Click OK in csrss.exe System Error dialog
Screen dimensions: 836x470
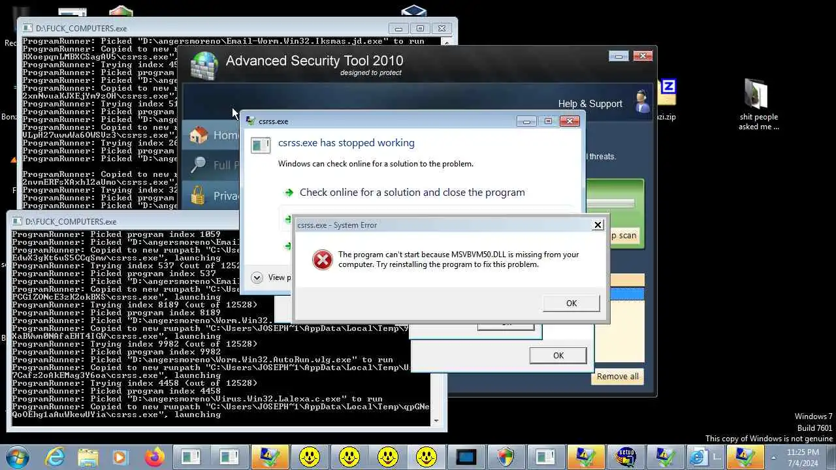[571, 303]
